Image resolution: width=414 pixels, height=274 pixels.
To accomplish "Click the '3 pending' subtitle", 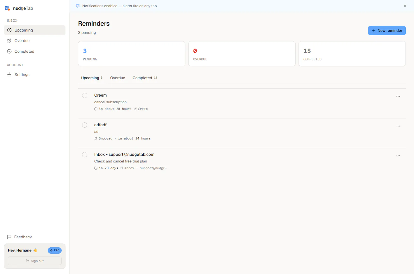I will click(x=87, y=33).
